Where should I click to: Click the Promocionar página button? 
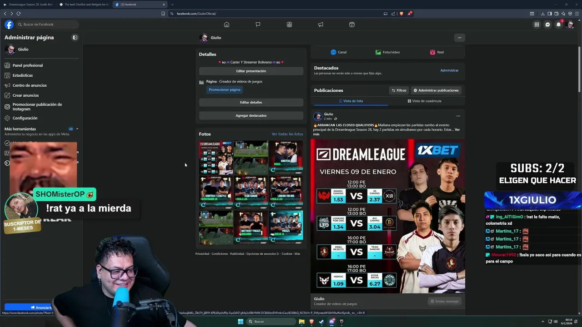(x=225, y=89)
